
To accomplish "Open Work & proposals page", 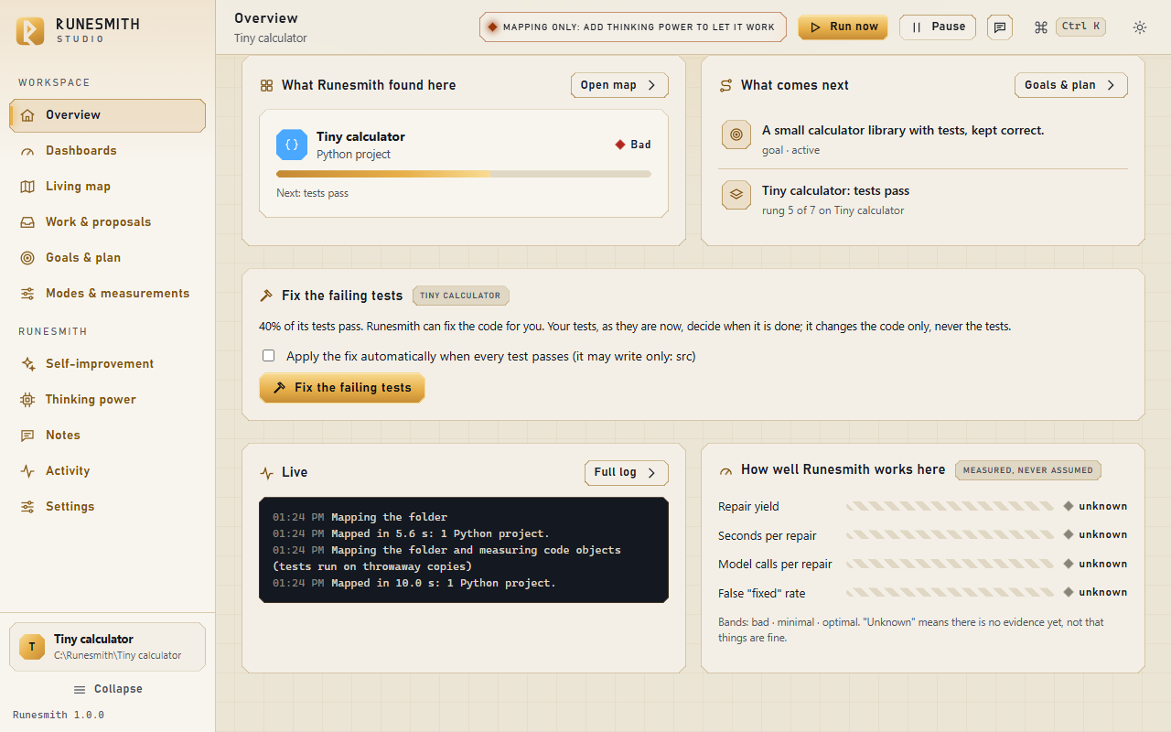I will click(107, 222).
